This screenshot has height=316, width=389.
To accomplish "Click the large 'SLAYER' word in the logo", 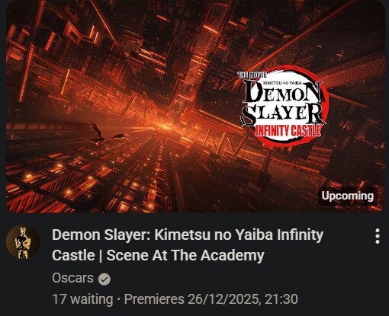I will tap(281, 114).
